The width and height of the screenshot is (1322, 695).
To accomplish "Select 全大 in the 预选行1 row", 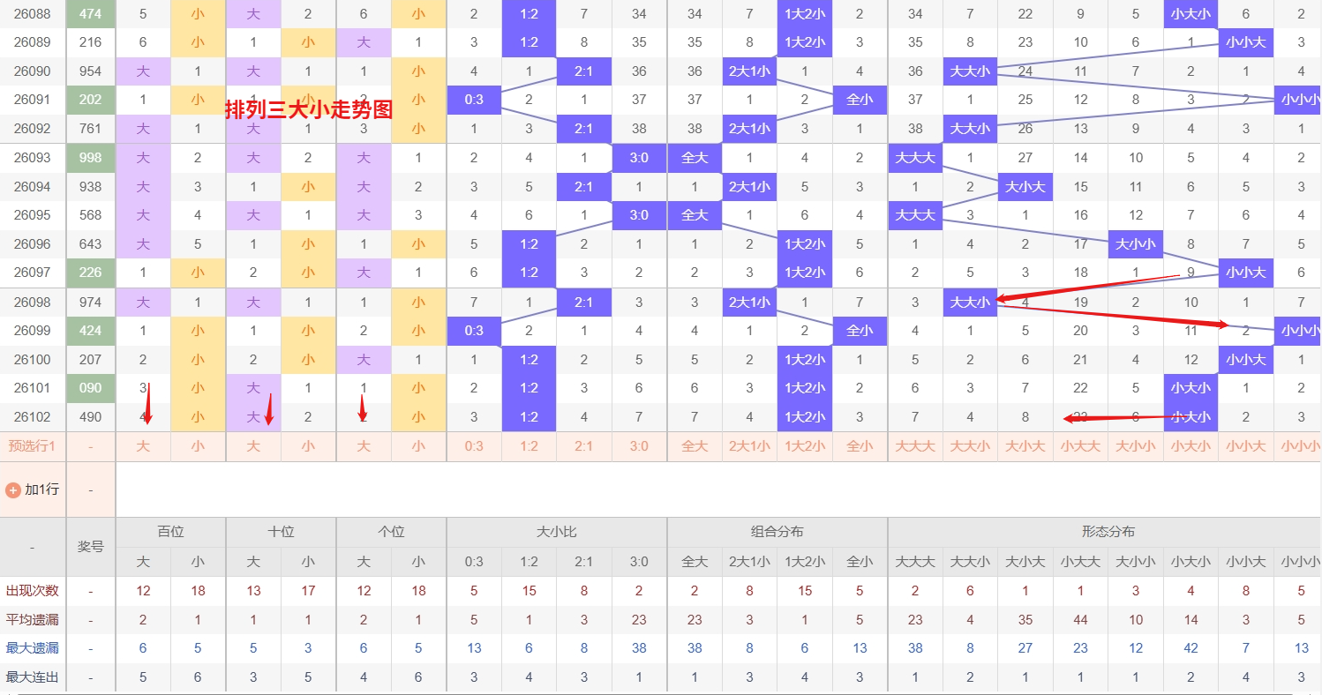I will (x=695, y=446).
